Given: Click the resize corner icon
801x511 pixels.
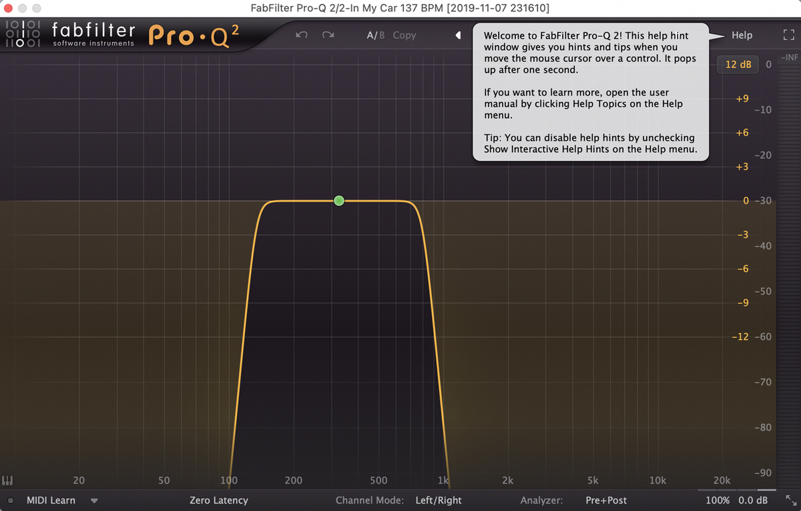Looking at the screenshot, I should pos(790,500).
